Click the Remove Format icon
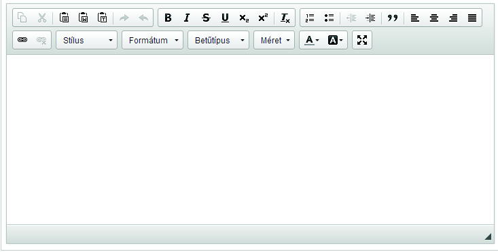The height and width of the screenshot is (252, 498). click(x=285, y=18)
